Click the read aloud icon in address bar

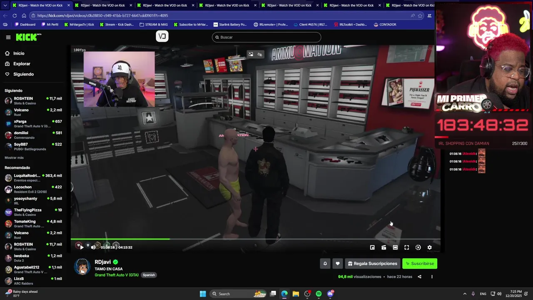coord(412,15)
